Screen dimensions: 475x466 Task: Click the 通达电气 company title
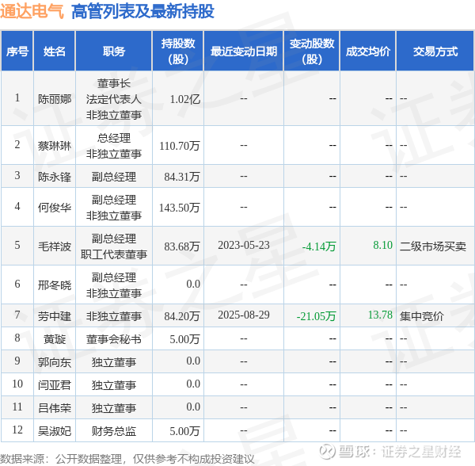[x=32, y=12]
